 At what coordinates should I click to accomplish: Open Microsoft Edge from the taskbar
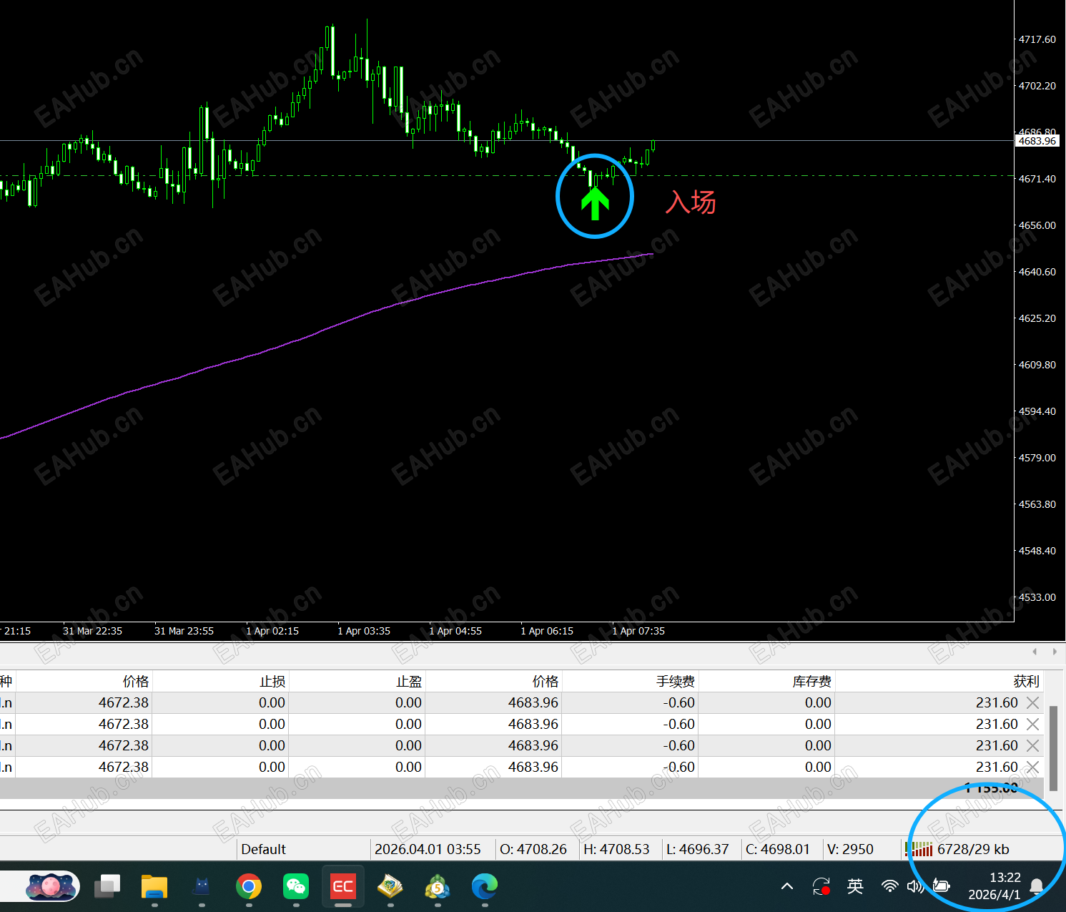[x=485, y=887]
